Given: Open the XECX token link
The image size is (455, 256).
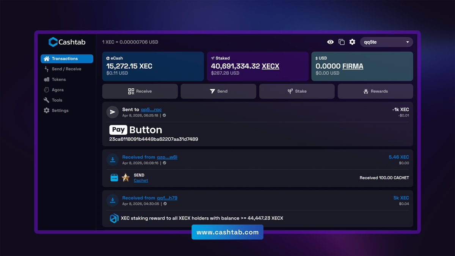Looking at the screenshot, I should (x=270, y=66).
